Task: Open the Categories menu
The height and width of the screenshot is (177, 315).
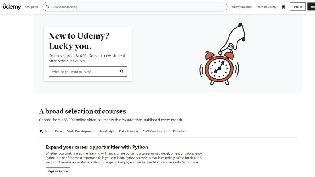Action: (x=31, y=6)
